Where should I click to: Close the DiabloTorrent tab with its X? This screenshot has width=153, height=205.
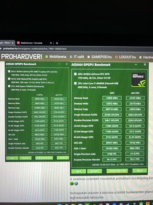51,43
